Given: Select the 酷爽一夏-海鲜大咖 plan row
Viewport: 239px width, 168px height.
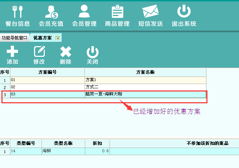Looking at the screenshot, I should point(107,94).
